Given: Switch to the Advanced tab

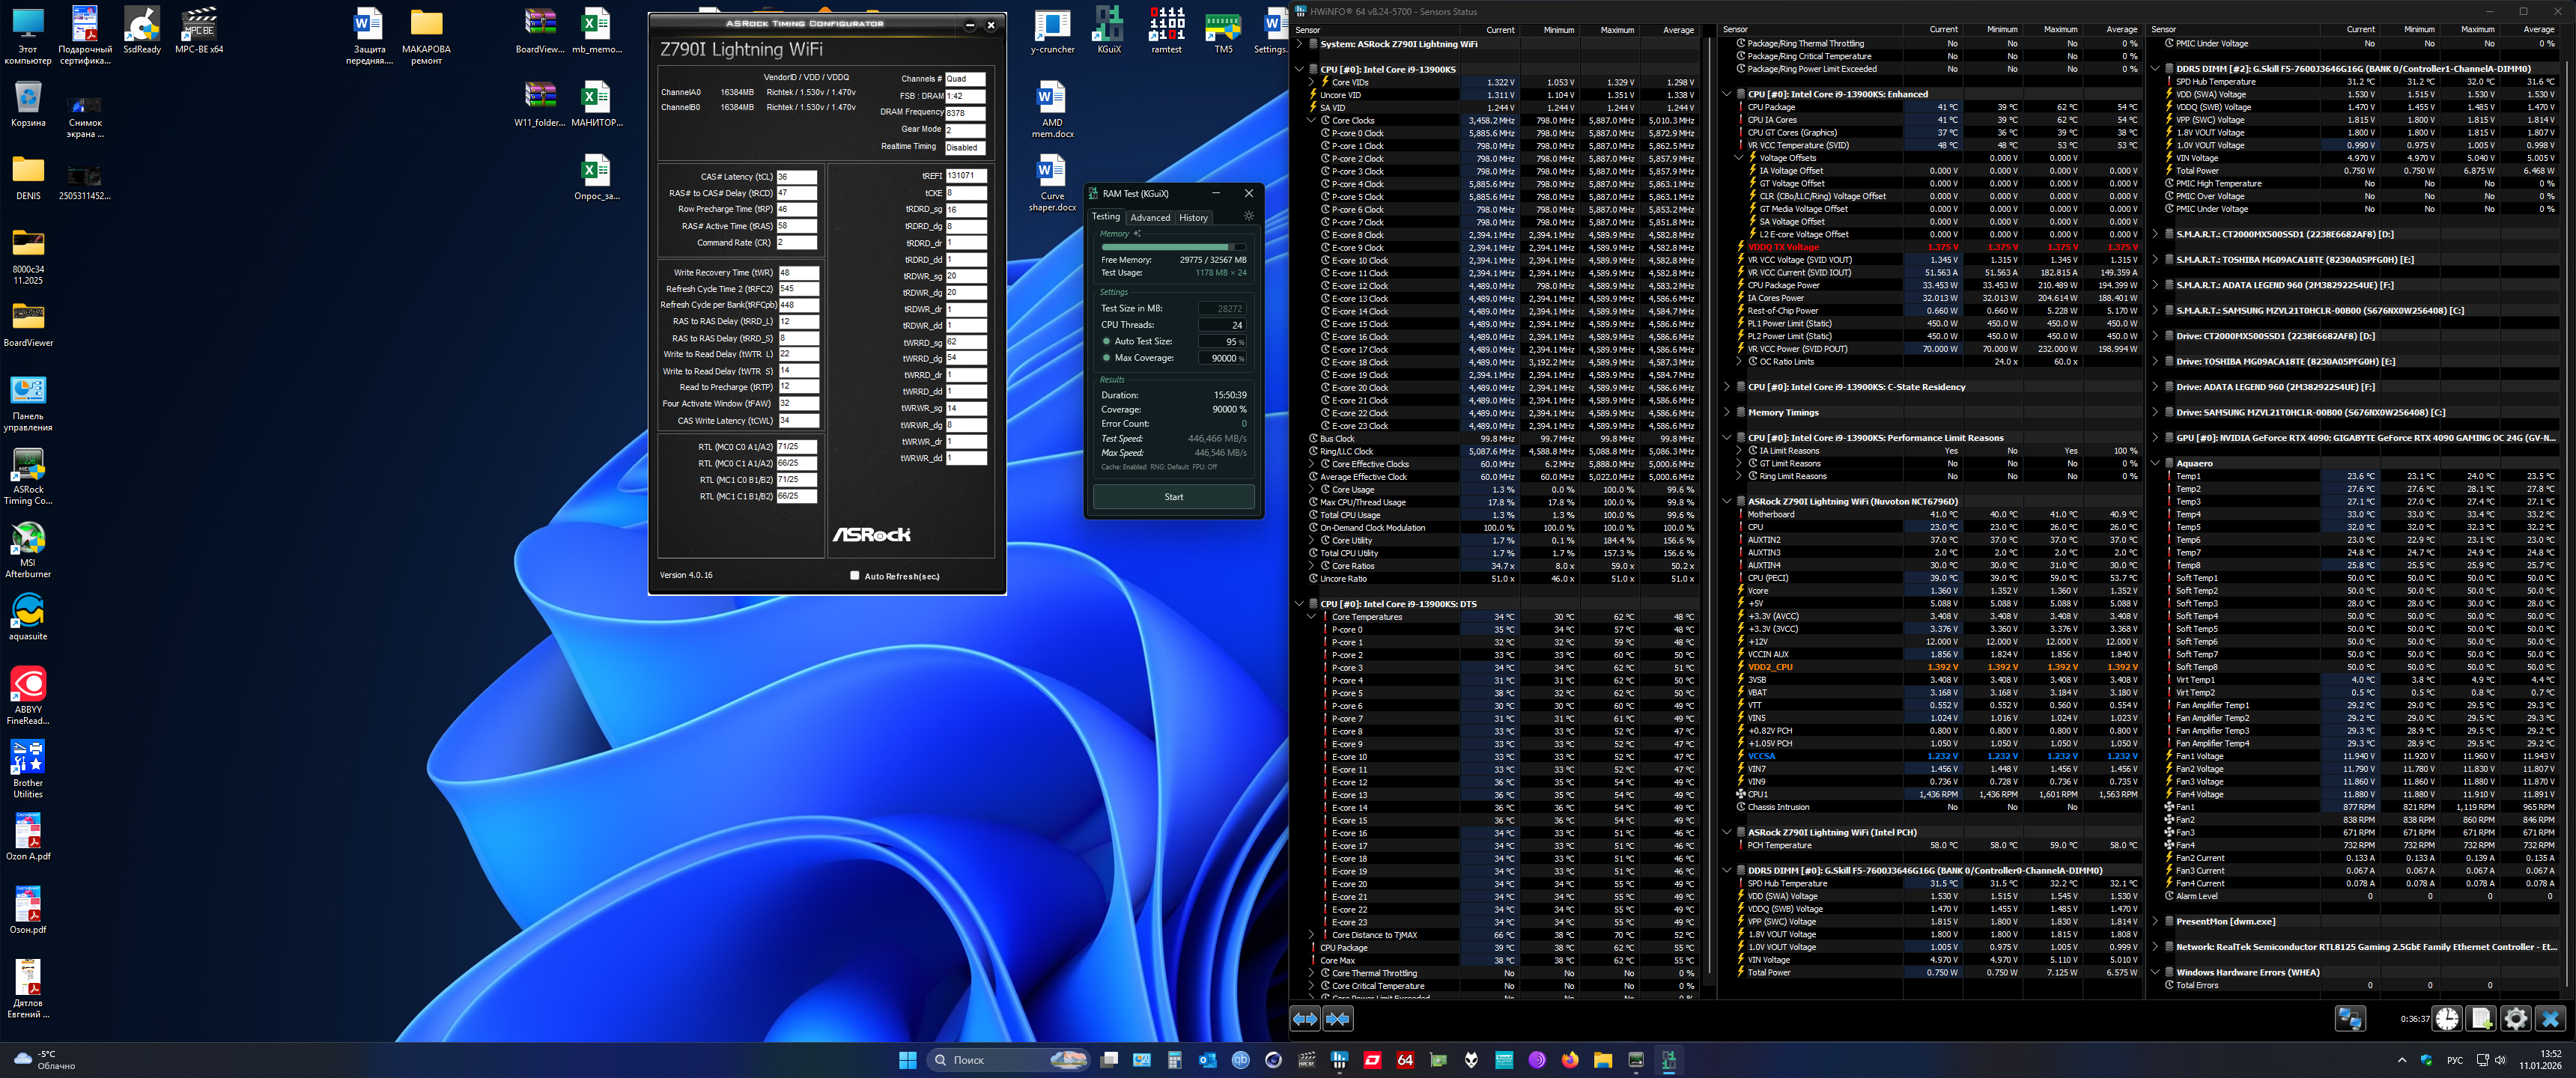Looking at the screenshot, I should [x=1150, y=217].
